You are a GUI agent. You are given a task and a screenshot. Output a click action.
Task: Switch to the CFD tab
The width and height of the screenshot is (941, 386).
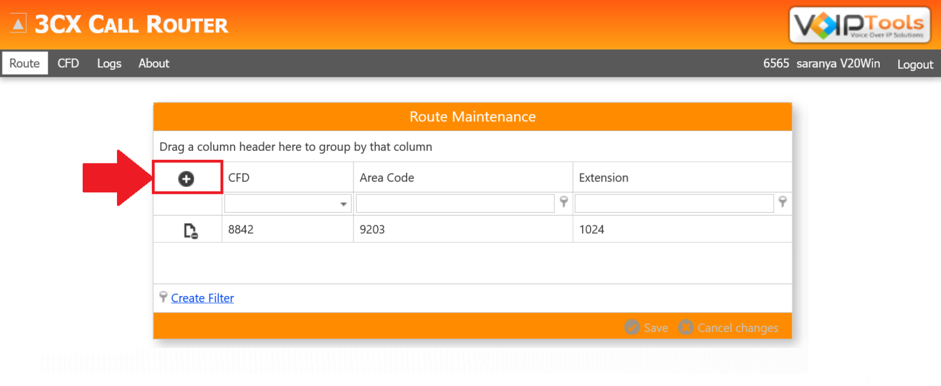tap(68, 63)
